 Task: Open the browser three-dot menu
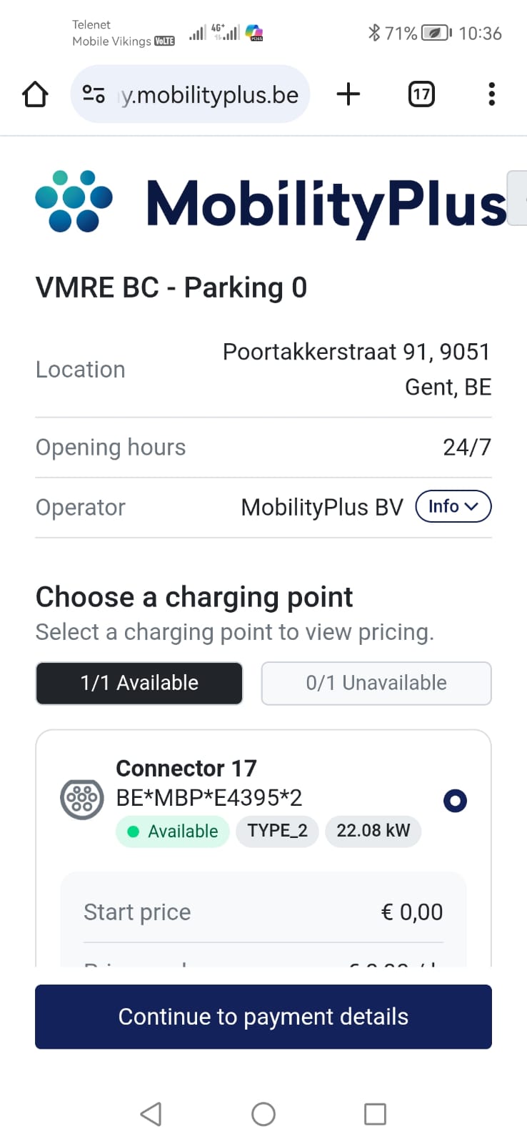(491, 94)
